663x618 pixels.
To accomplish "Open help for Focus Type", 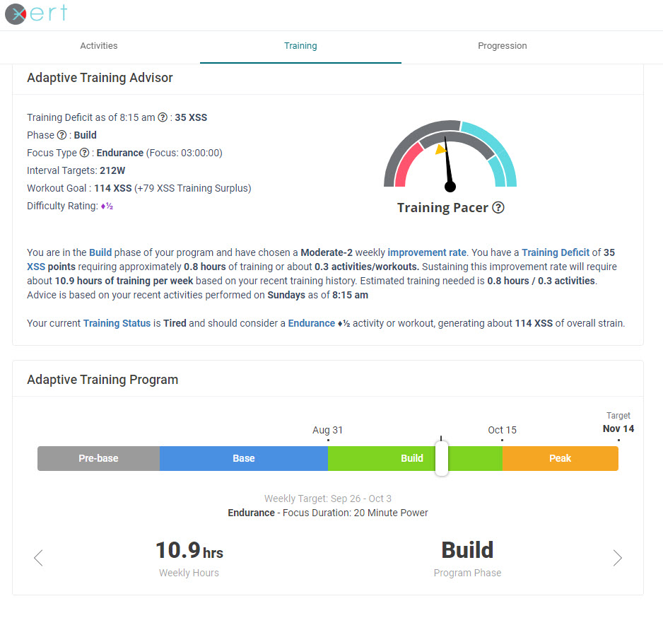I will point(84,153).
